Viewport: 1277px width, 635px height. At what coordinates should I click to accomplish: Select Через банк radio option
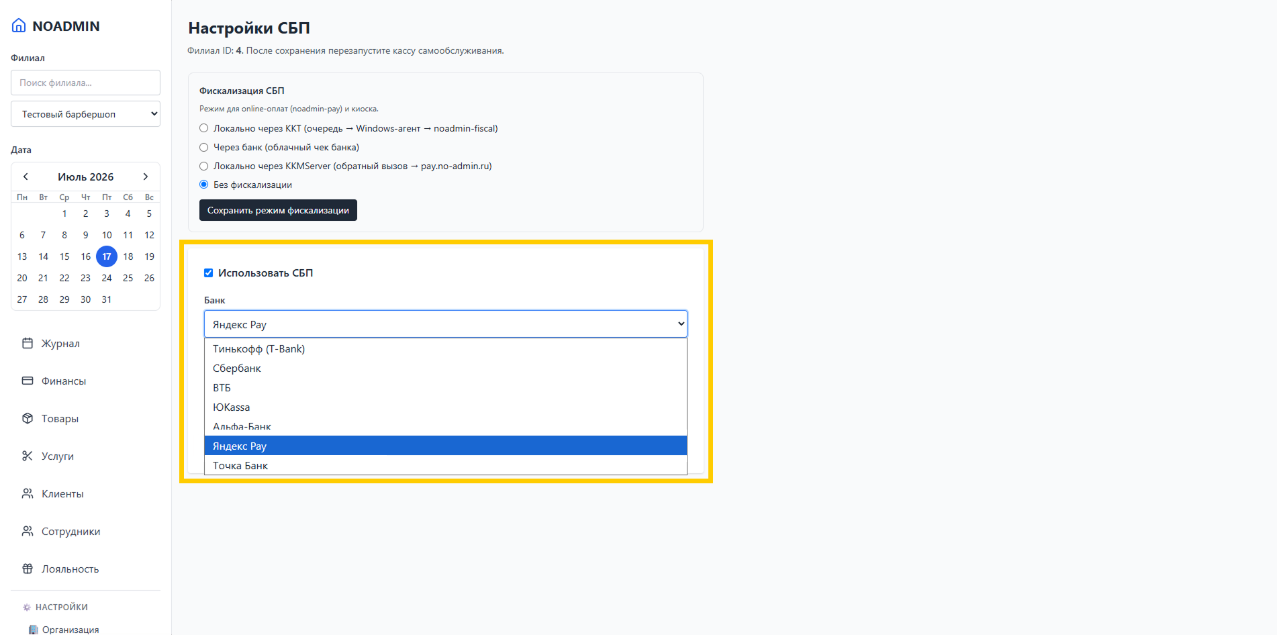click(x=203, y=147)
